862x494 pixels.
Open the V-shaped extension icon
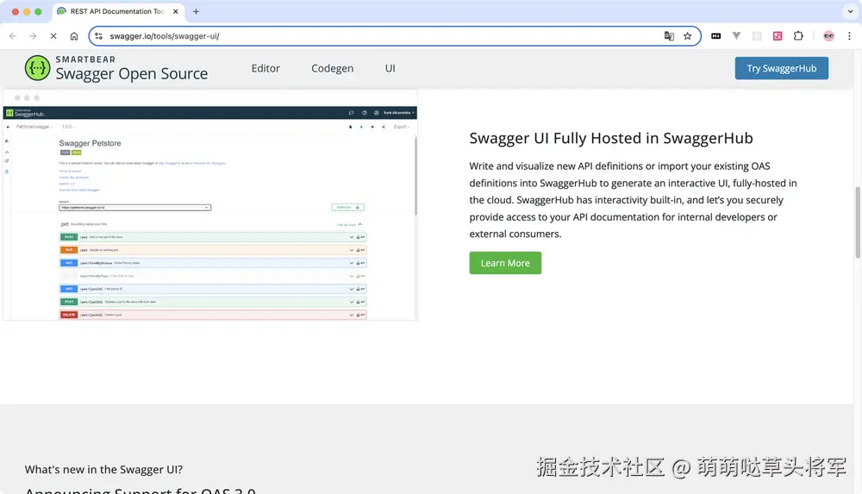[736, 35]
